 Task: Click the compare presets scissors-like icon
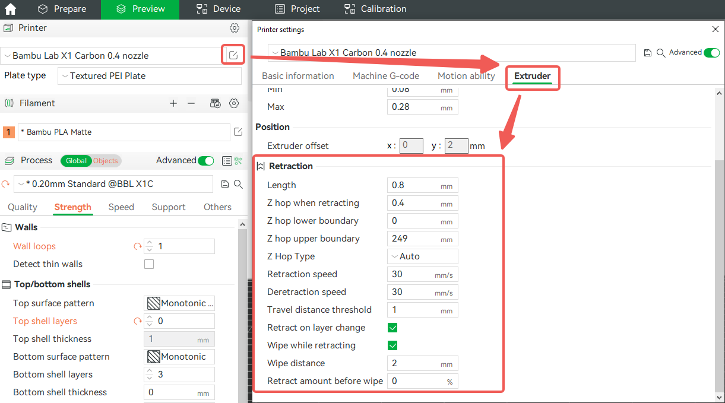coord(238,161)
